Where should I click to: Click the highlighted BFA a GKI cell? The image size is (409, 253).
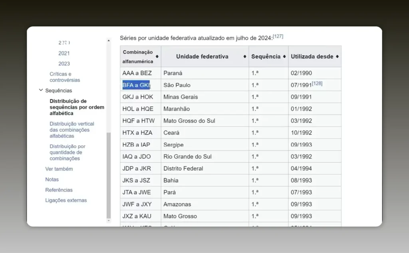coord(141,85)
